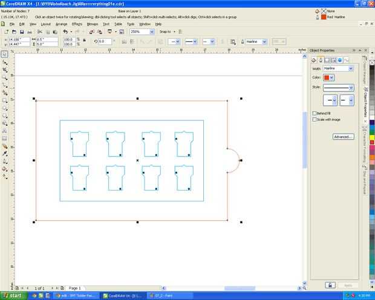Screen dimensions: 375x300
Task: Select the Eyedropper tool
Action: coord(5,154)
